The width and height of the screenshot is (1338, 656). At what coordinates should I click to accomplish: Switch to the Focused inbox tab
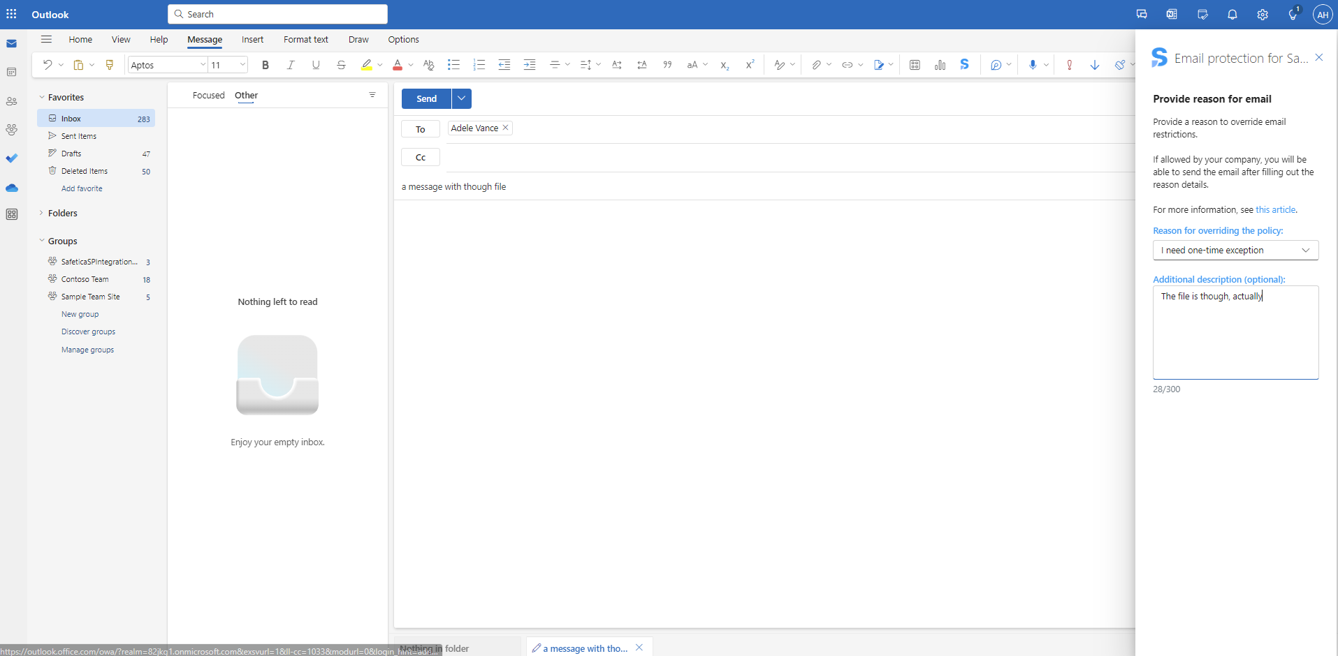click(x=209, y=95)
